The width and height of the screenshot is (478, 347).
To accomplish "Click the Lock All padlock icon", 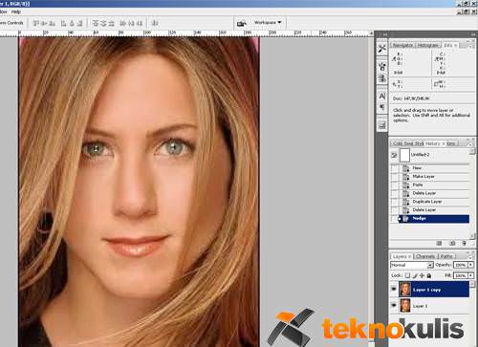I will pyautogui.click(x=429, y=275).
